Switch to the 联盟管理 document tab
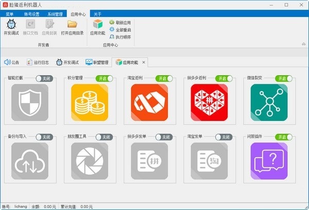The image size is (309, 210). pos(97,62)
